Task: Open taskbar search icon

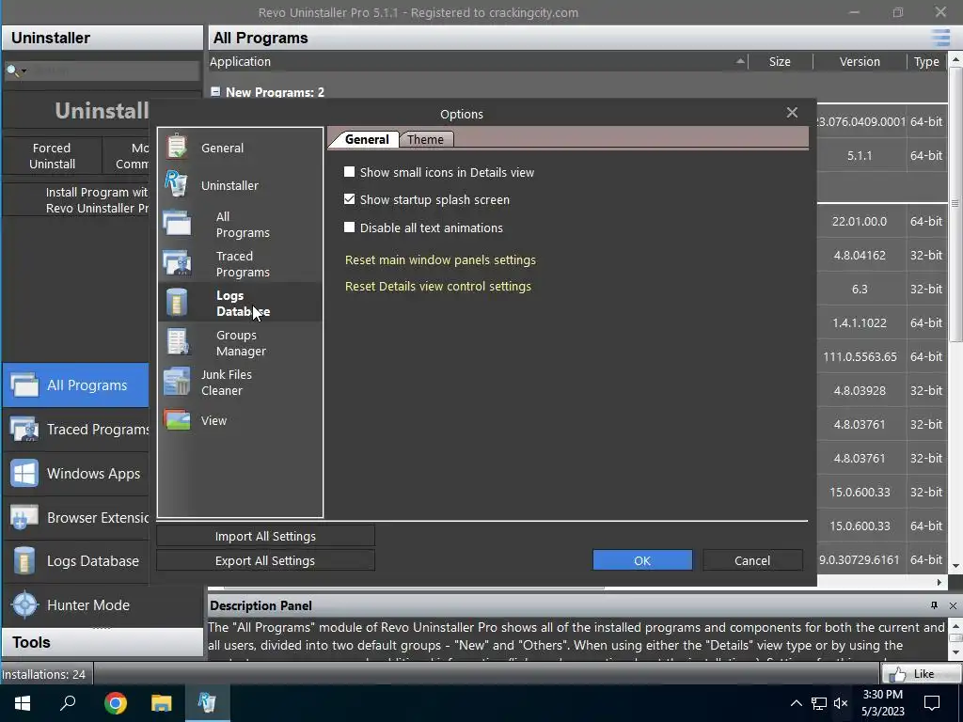Action: [68, 703]
